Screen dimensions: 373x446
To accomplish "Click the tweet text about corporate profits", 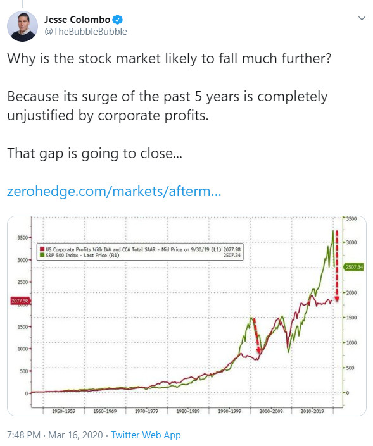I will pos(167,106).
